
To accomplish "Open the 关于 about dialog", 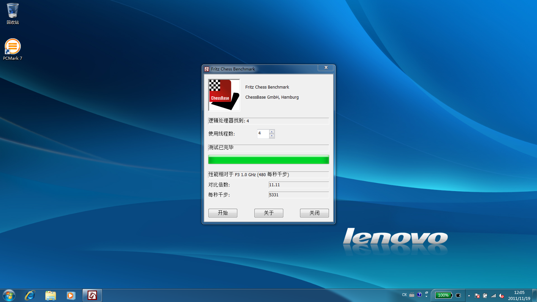I will 269,213.
